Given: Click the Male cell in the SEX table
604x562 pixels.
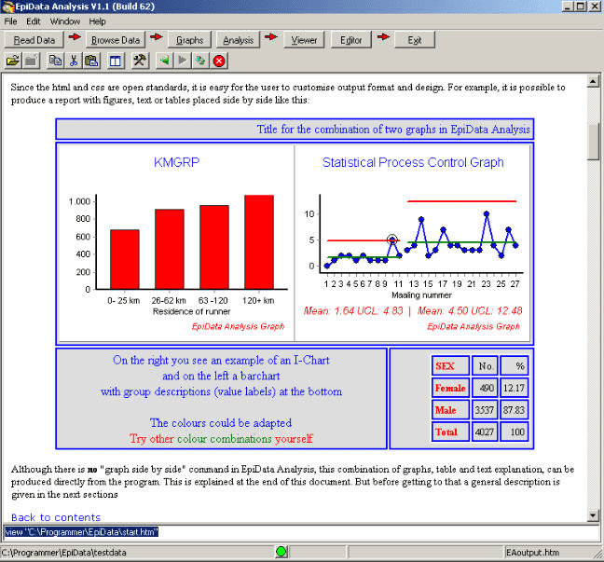Looking at the screenshot, I should point(450,410).
